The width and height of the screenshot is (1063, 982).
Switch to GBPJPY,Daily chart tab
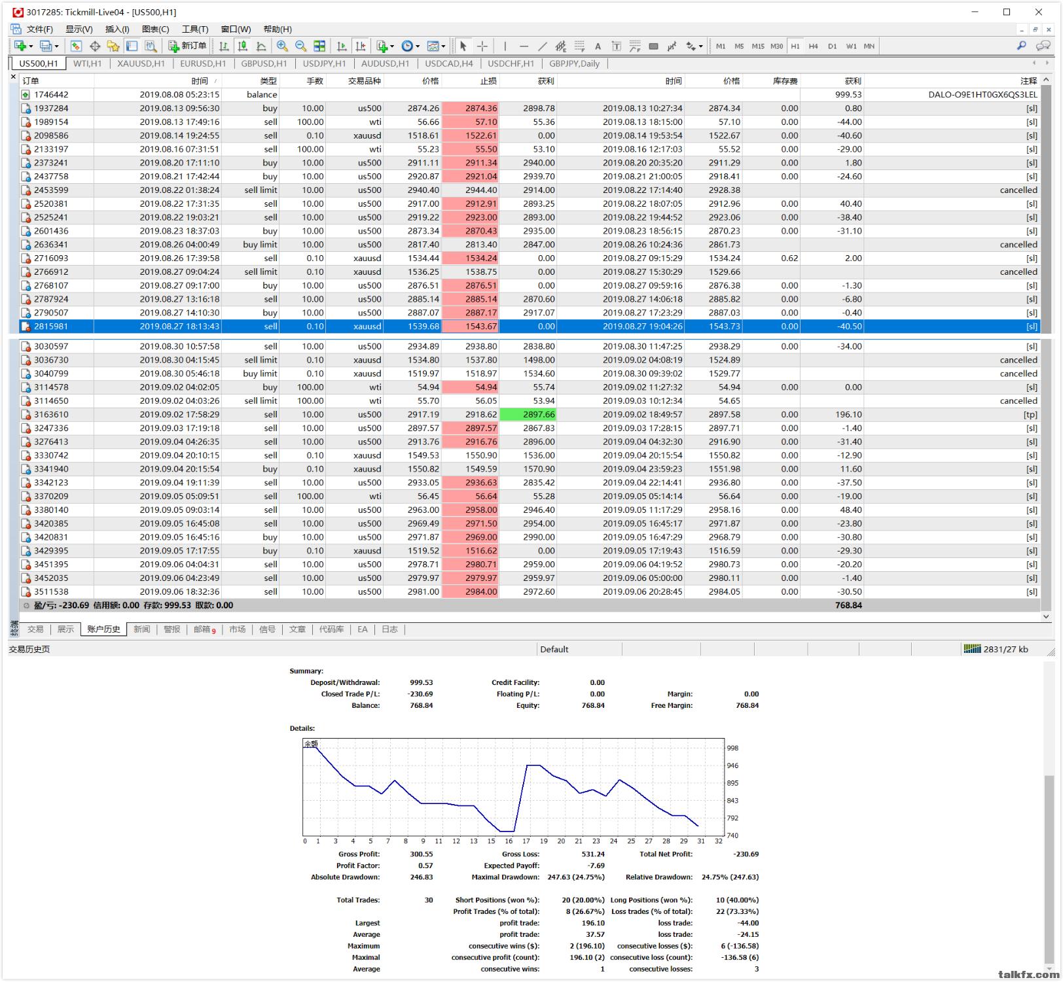pos(574,63)
